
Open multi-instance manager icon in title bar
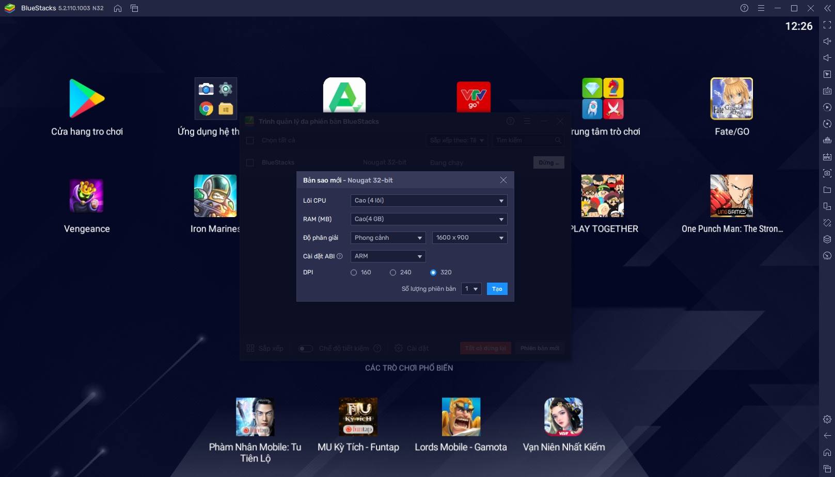click(134, 8)
